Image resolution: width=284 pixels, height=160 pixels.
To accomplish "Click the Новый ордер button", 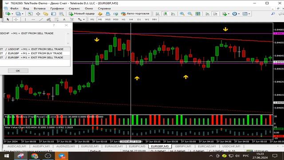I will pos(82,14).
